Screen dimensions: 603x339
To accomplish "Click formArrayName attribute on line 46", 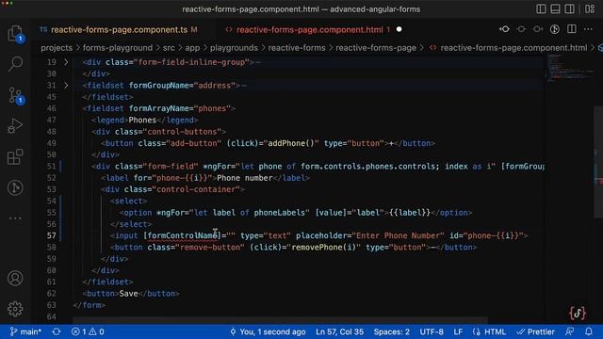I will click(159, 108).
